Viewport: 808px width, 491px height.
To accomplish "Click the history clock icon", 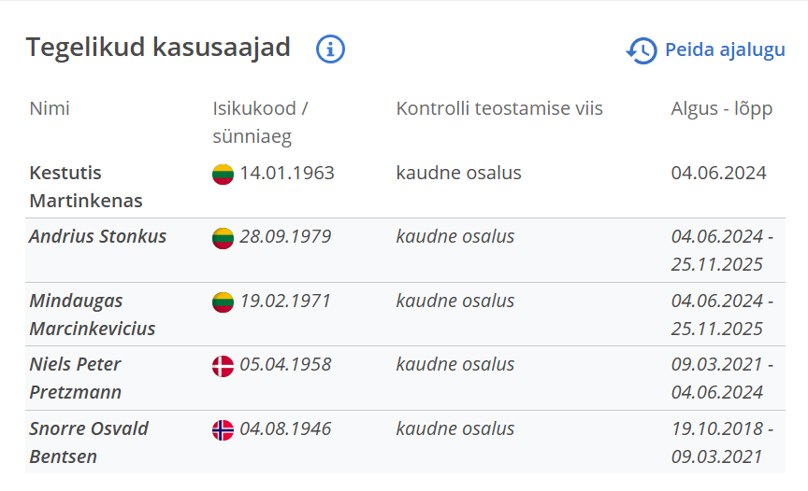I will pyautogui.click(x=642, y=49).
